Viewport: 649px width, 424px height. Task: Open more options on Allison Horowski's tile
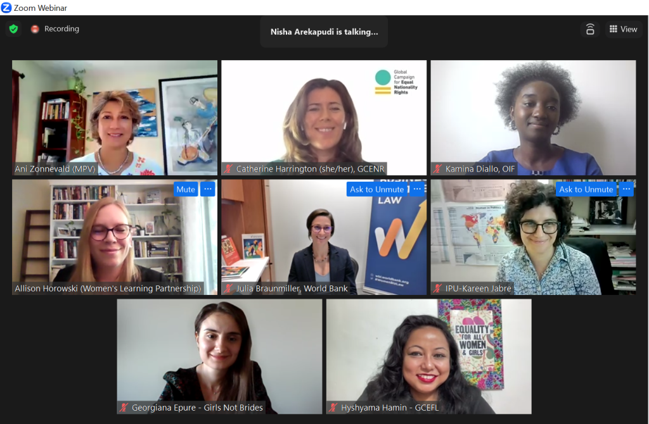pyautogui.click(x=208, y=189)
